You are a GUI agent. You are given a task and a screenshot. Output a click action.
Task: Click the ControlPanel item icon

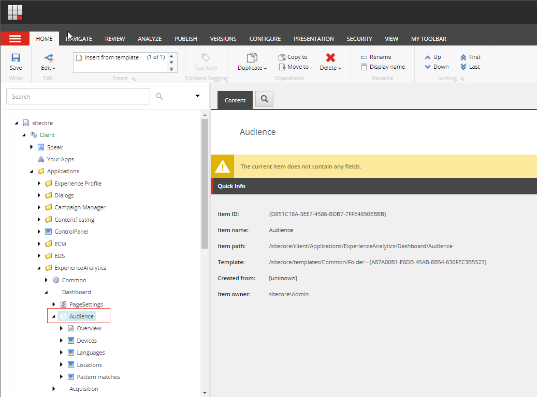pos(48,232)
